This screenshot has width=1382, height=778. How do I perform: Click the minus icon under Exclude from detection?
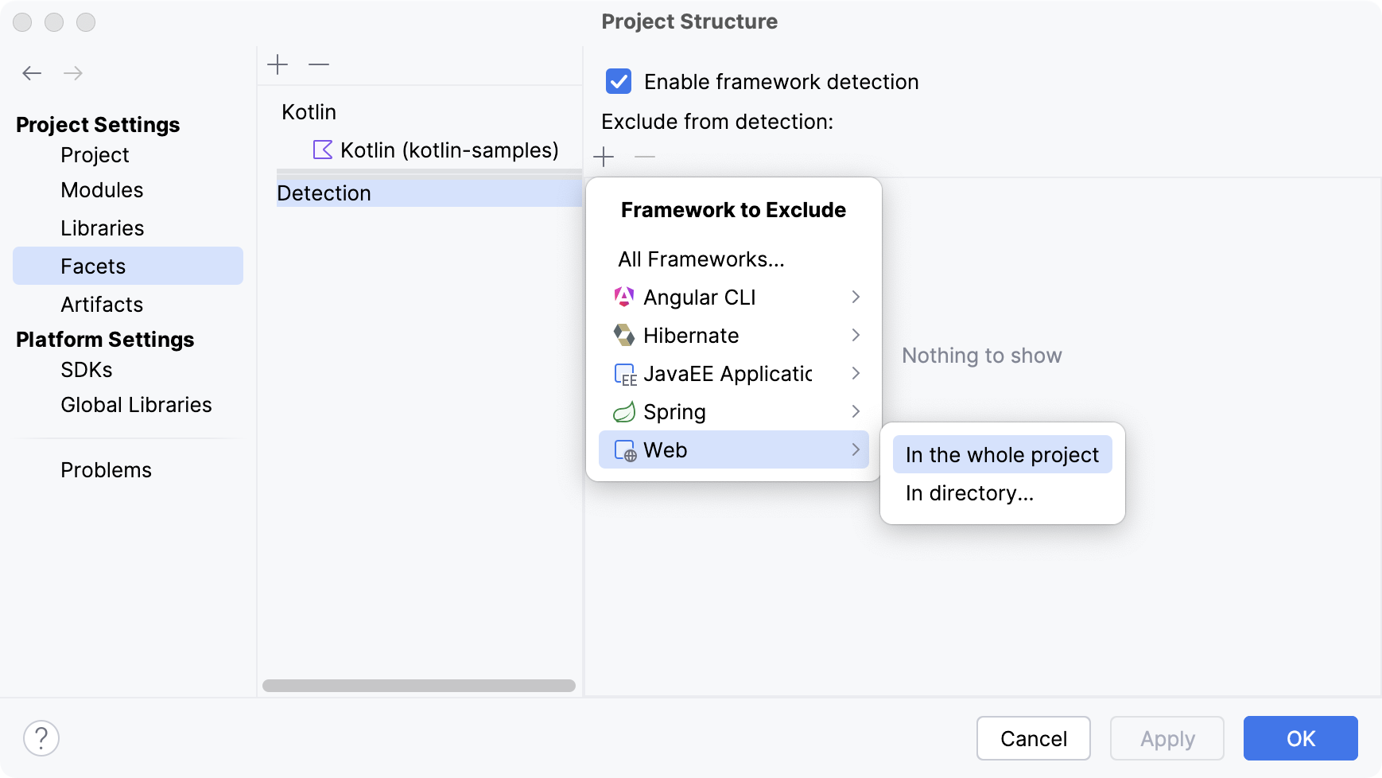pos(646,157)
